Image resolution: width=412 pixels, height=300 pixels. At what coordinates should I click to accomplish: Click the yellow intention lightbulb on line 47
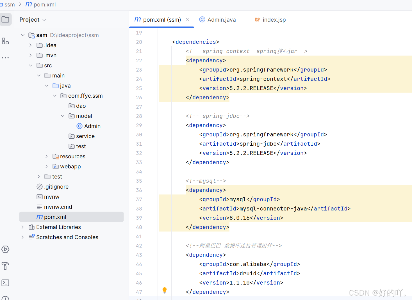165,290
